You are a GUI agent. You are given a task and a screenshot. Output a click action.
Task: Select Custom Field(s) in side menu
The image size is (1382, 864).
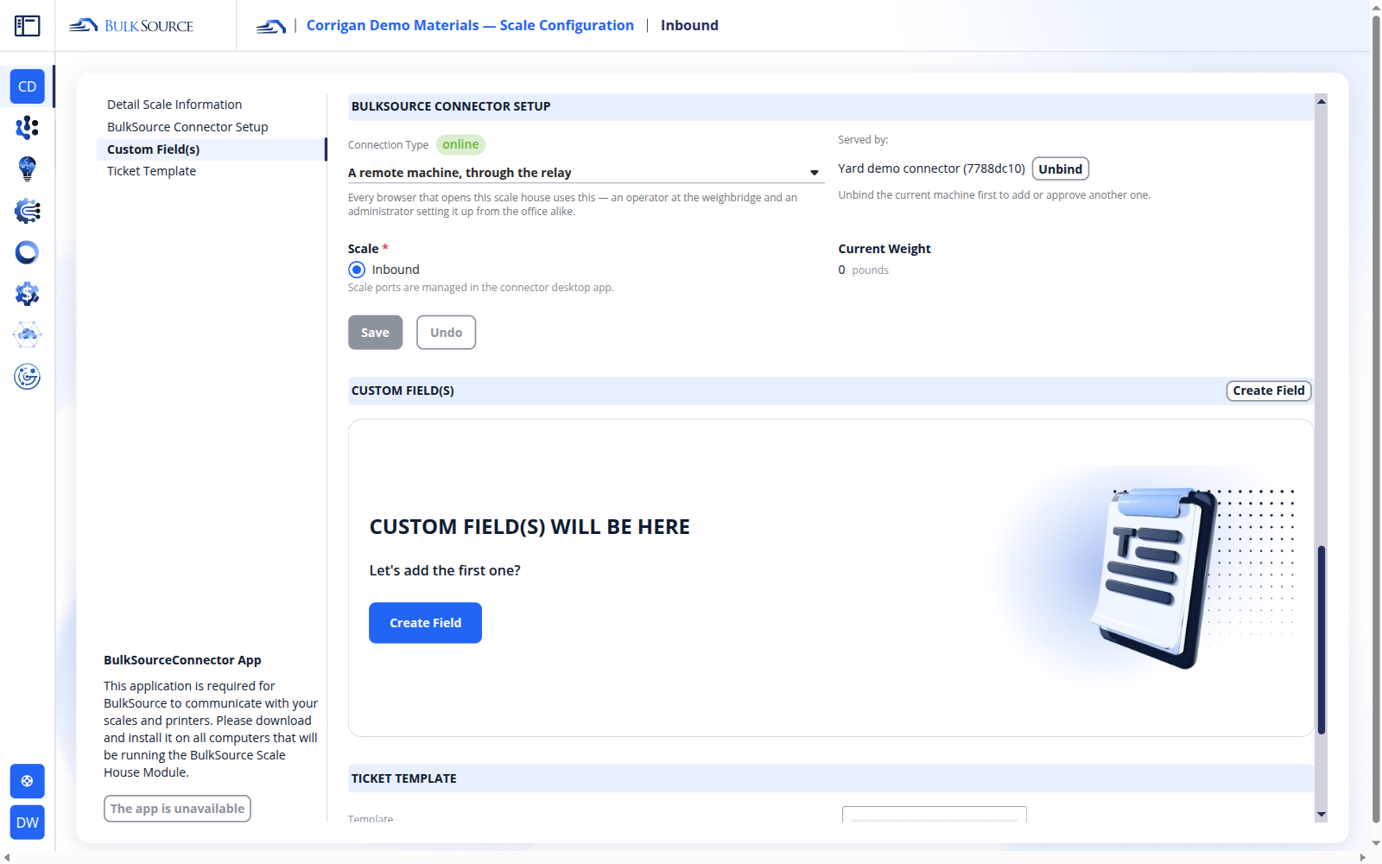click(x=211, y=149)
